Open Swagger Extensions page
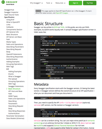The width and height of the screenshot is (102, 129). click(16, 86)
